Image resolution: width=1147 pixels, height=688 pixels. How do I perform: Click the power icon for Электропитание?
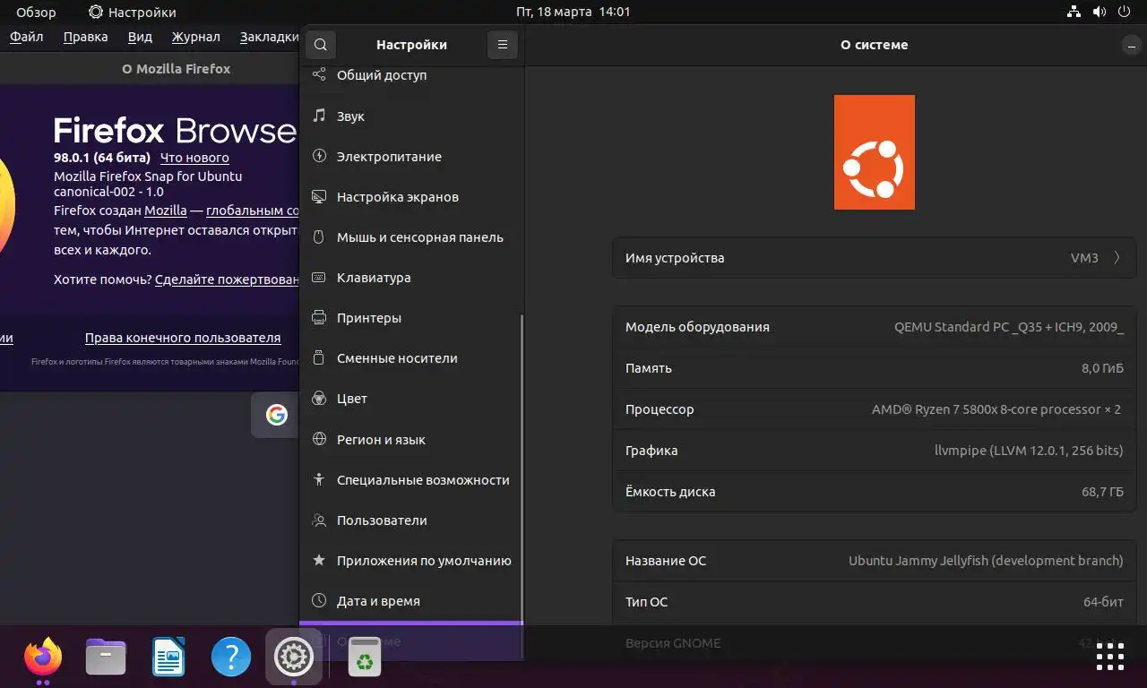[x=318, y=156]
